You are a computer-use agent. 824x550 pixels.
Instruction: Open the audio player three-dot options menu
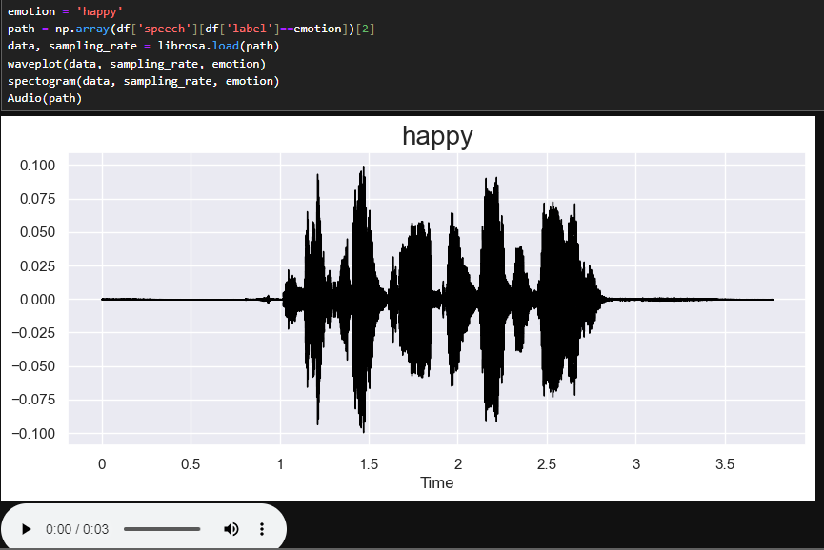click(262, 529)
